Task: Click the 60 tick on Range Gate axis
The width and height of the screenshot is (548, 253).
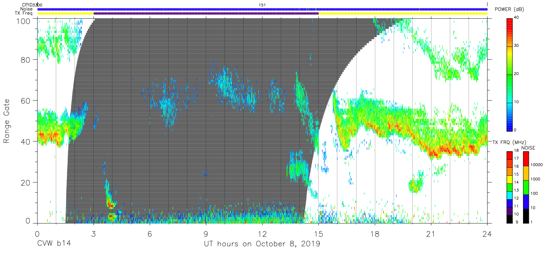Action: click(x=26, y=100)
